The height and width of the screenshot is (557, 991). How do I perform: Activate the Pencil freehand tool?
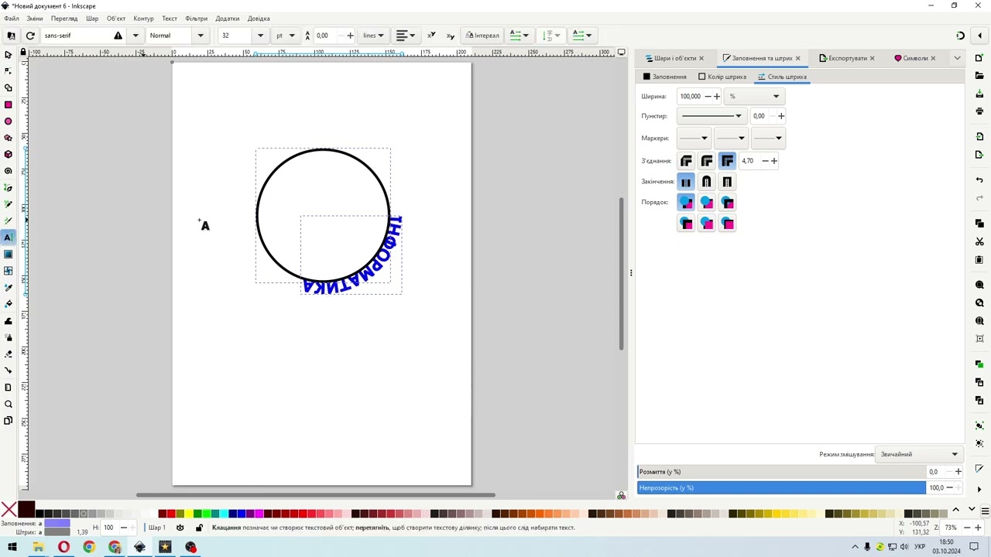click(x=9, y=204)
